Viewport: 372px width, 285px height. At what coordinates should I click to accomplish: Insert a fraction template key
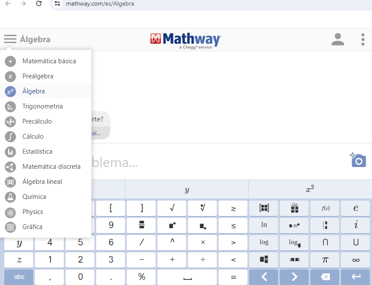[x=141, y=225]
